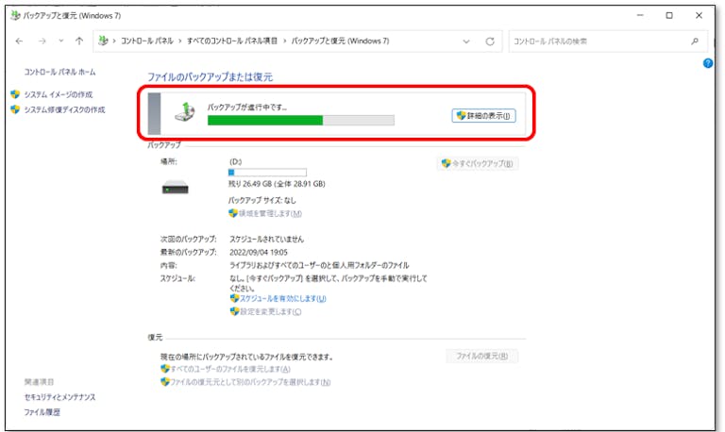Click the 今すぐバックアップ button
This screenshot has height=432, width=725.
[478, 163]
